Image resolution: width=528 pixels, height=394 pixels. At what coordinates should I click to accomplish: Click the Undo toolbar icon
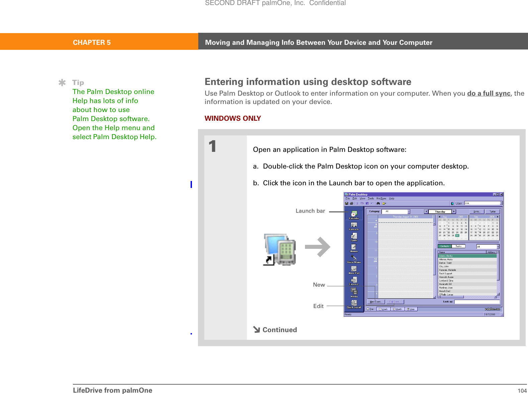click(372, 203)
